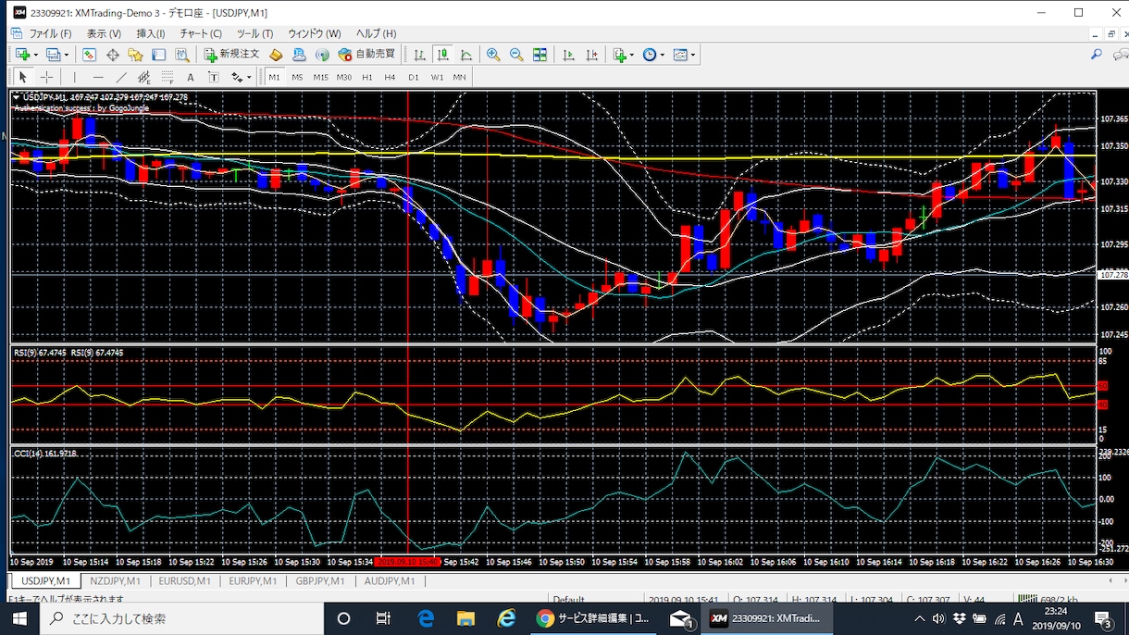Click the zoom out magnifier icon

coord(516,55)
